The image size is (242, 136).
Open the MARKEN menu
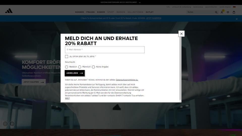point(121,12)
